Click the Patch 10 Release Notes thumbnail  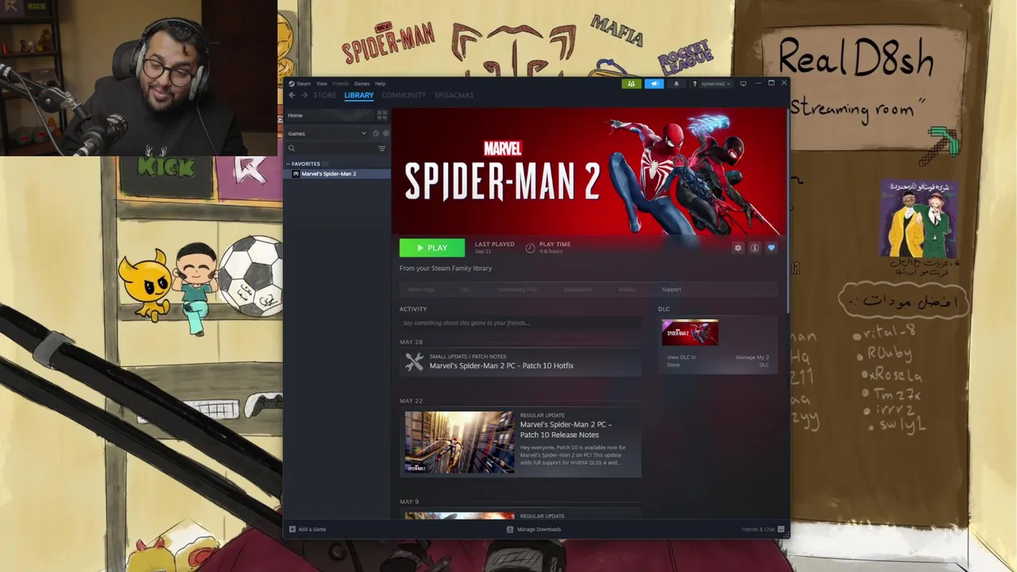pyautogui.click(x=459, y=442)
